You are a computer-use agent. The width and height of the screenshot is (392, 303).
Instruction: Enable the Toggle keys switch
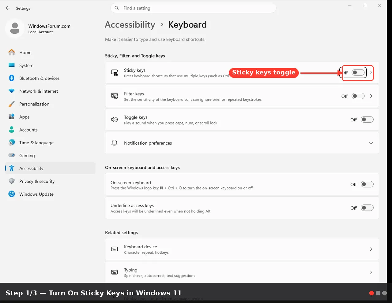pyautogui.click(x=367, y=120)
